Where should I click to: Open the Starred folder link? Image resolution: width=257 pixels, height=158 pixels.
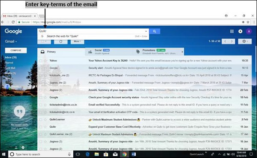[9, 63]
